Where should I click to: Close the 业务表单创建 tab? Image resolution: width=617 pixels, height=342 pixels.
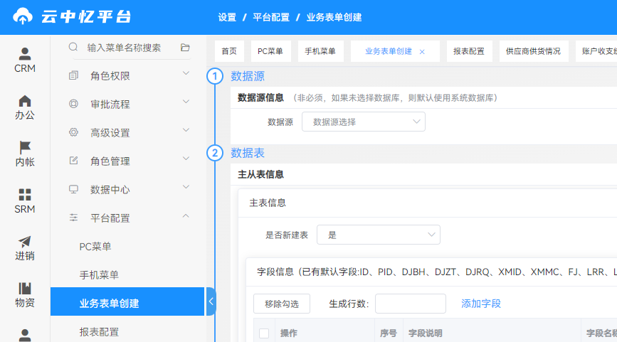[422, 51]
